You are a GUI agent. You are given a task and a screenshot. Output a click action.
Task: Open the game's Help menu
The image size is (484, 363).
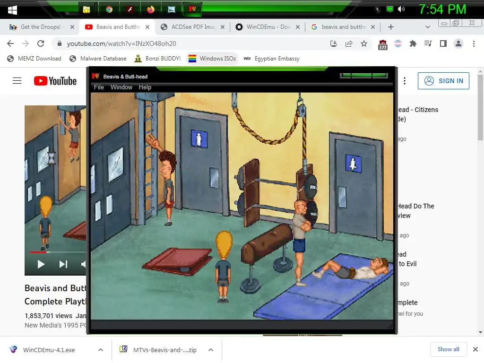click(145, 87)
